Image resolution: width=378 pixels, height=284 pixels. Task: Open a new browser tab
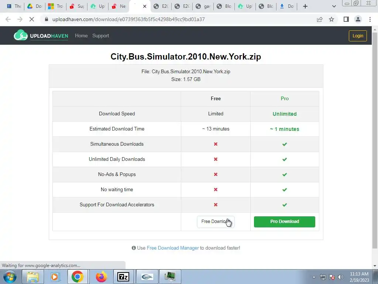click(x=305, y=6)
